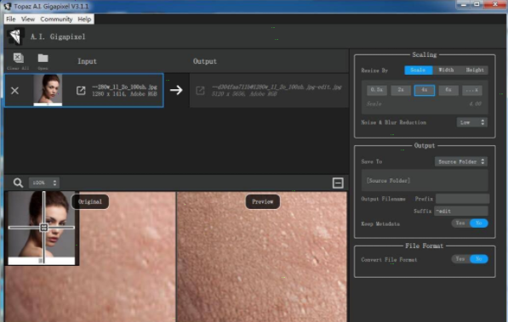Click the [Source Folder] path box

425,180
